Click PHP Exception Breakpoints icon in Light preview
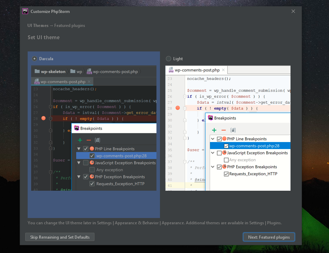The height and width of the screenshot is (253, 329). pyautogui.click(x=224, y=167)
